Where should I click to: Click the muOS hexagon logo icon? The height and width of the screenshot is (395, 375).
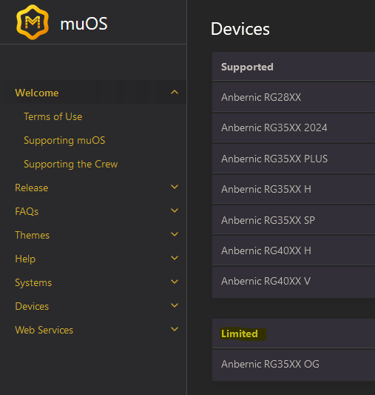[33, 22]
